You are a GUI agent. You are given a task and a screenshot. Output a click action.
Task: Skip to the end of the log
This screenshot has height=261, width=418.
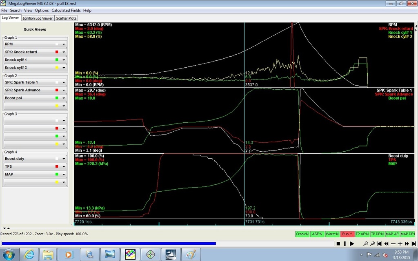414,244
